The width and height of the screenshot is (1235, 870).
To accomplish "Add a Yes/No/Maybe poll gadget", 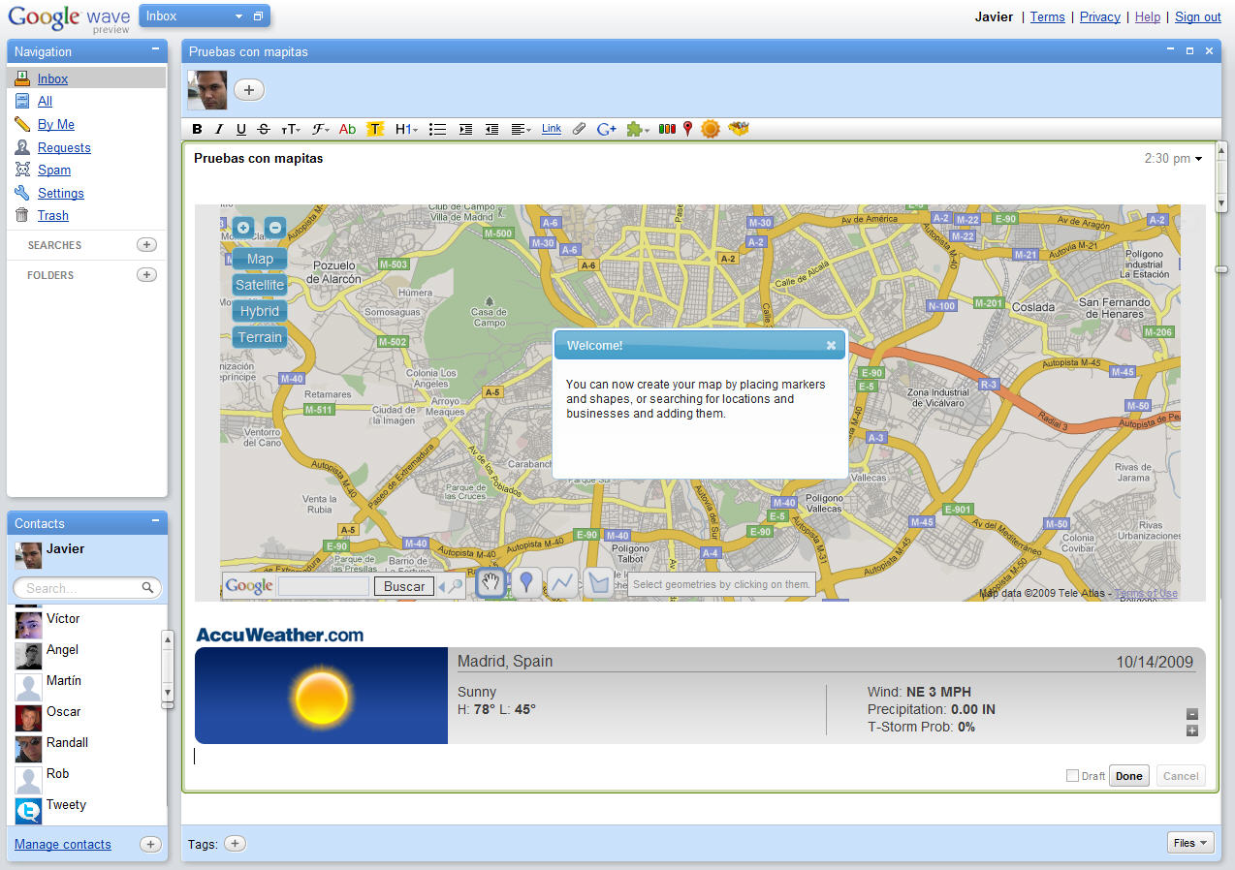I will click(x=667, y=129).
